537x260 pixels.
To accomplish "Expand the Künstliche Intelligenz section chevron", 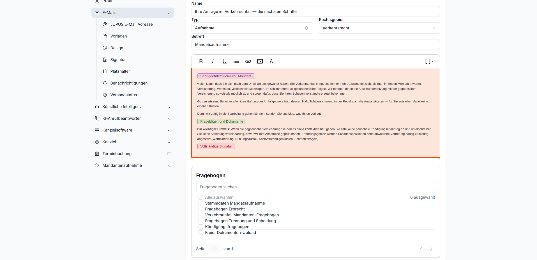I will (x=169, y=107).
